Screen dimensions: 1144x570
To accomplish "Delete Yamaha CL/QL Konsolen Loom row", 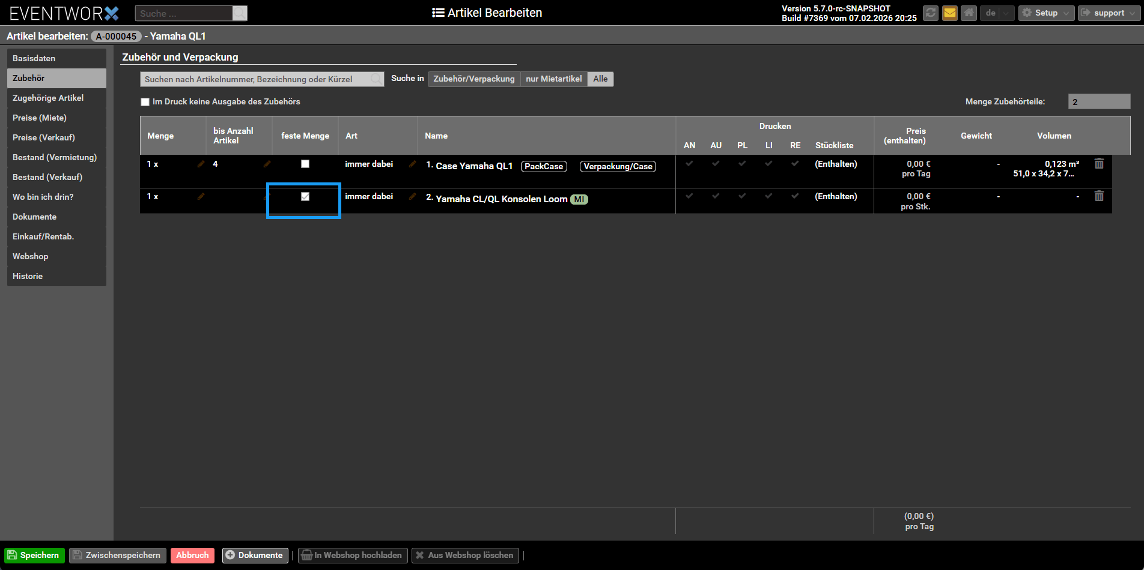I will click(1099, 196).
